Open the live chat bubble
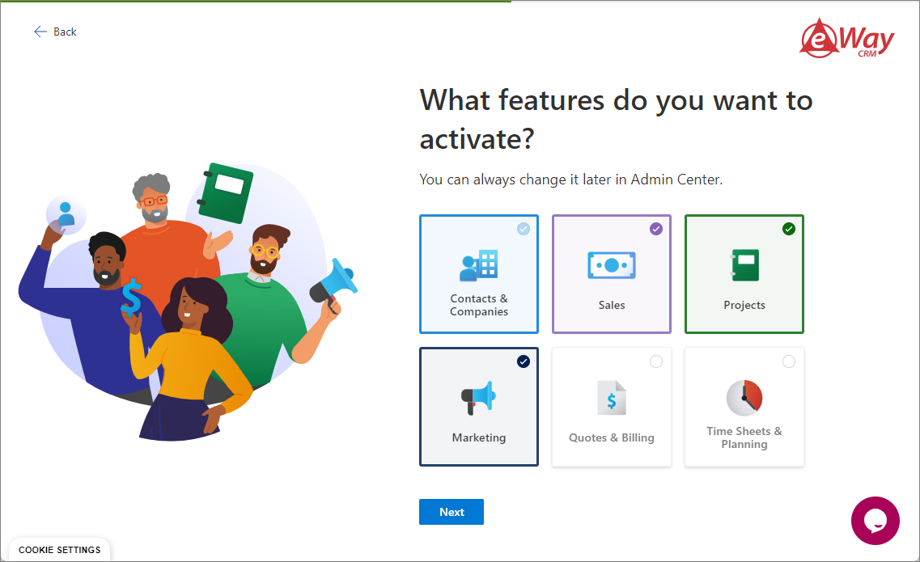 coord(875,520)
